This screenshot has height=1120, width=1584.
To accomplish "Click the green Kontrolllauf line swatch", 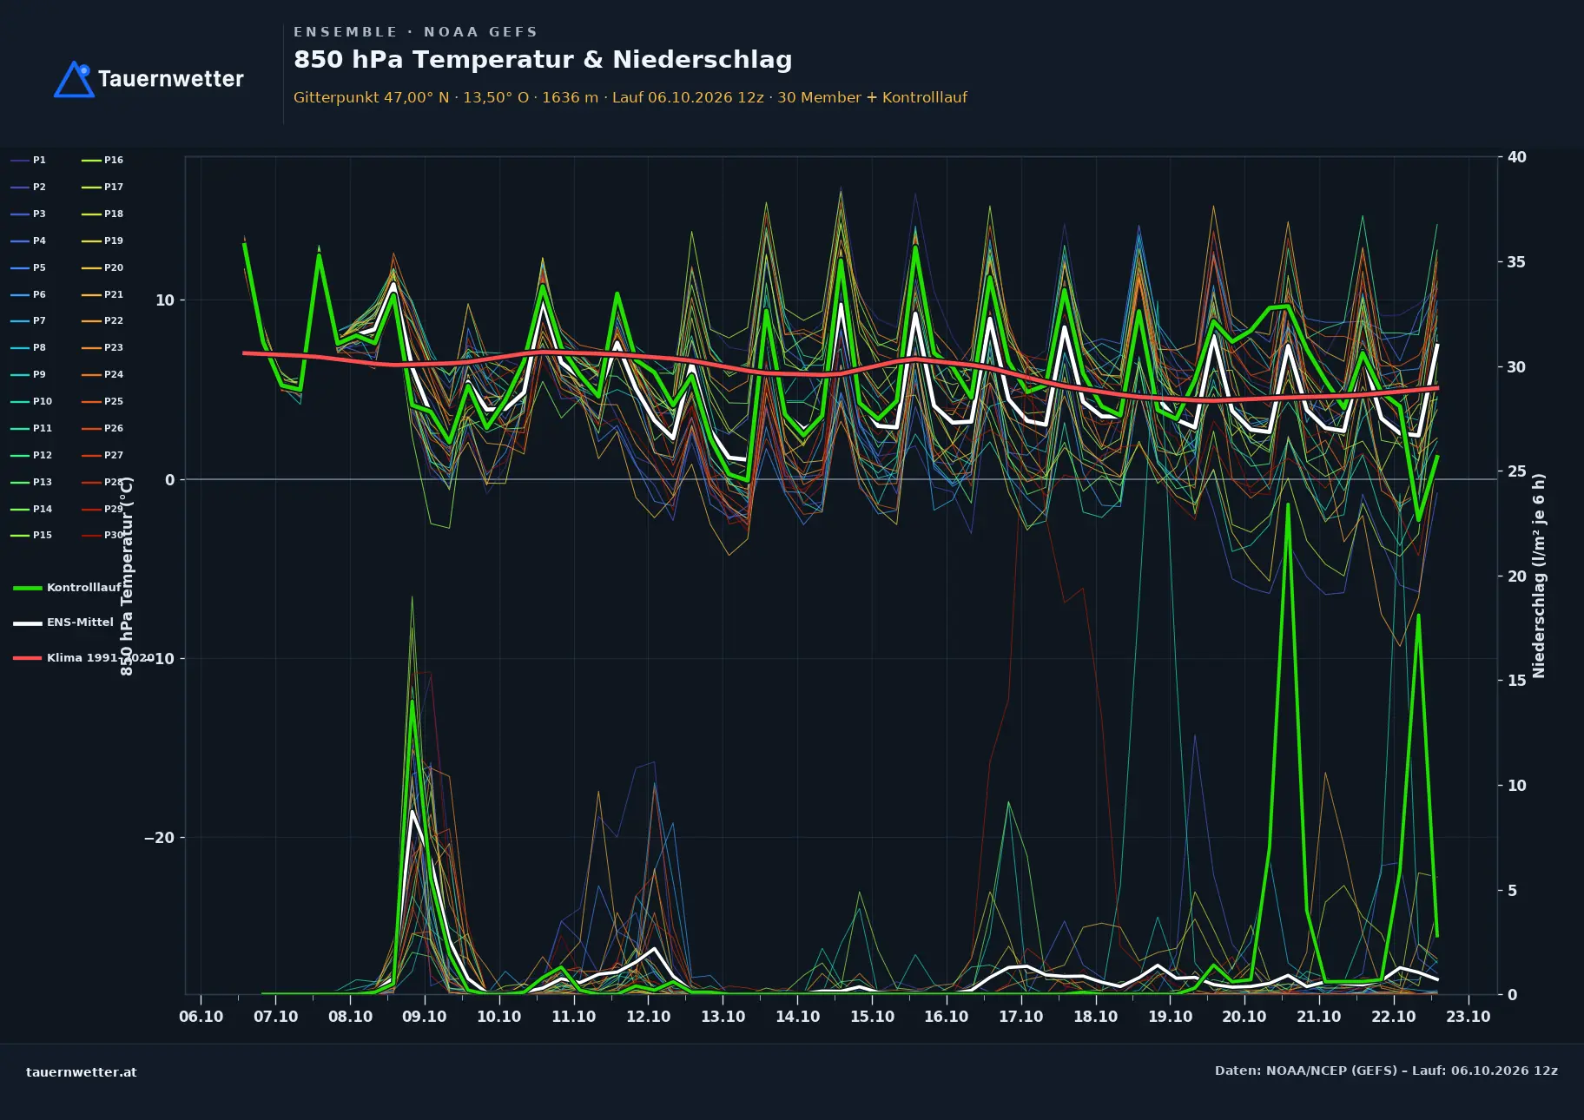I will 28,589.
